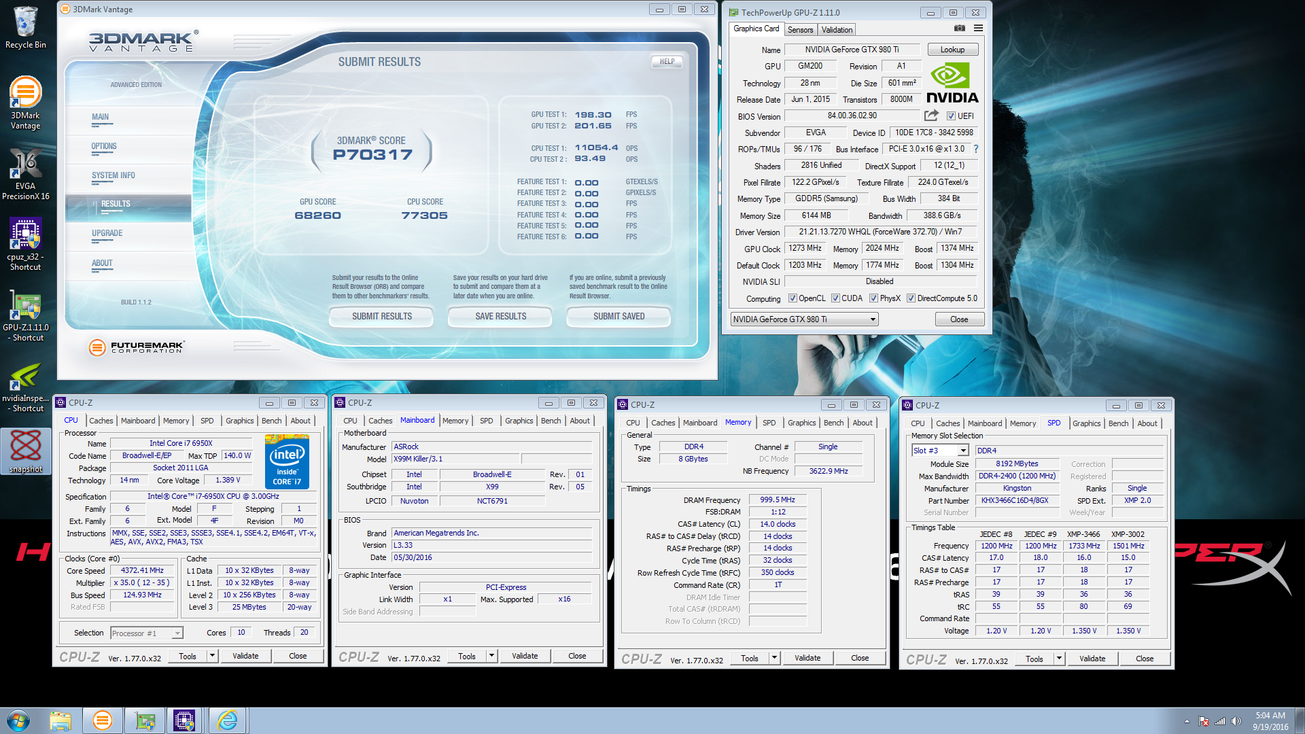This screenshot has width=1305, height=734.
Task: Click the Submit Saved button
Action: pos(619,317)
